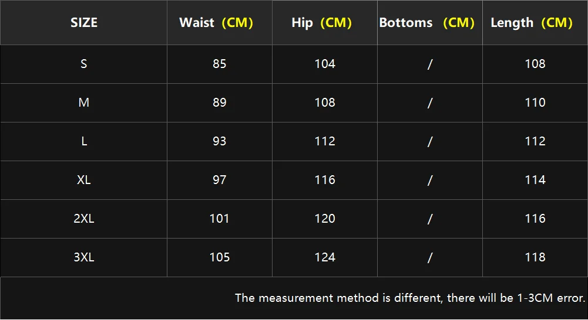Select the Bottoms (CM) column header
The height and width of the screenshot is (320, 588).
point(427,23)
